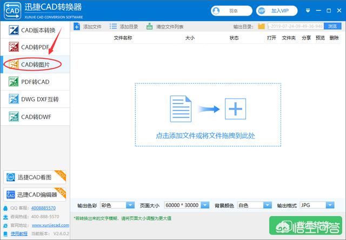346x240 pixels.
Task: Open the 背景颜色 background color dropdown
Action: (265, 205)
